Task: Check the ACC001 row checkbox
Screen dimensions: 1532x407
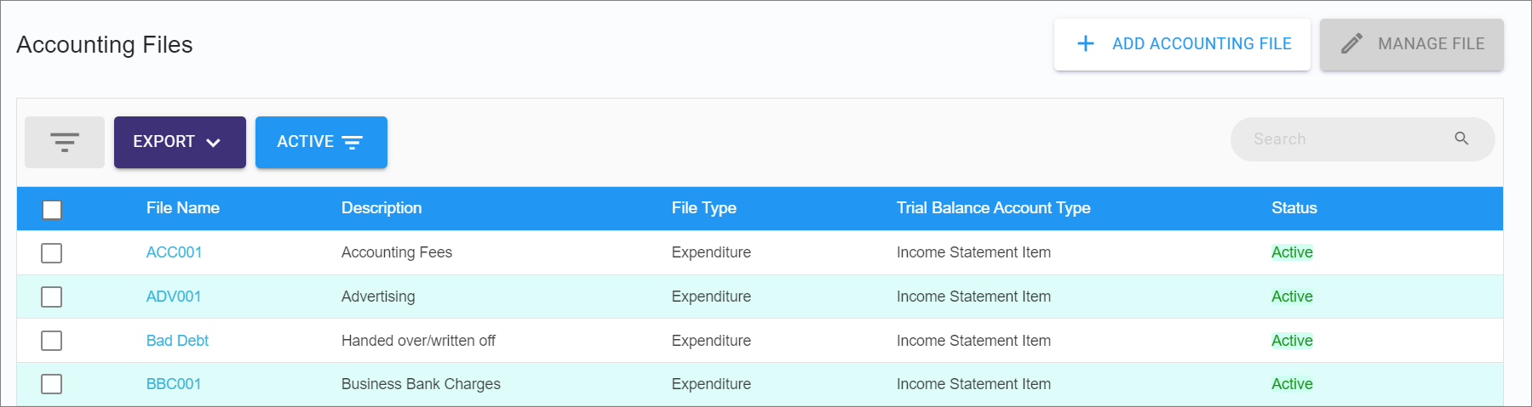Action: pyautogui.click(x=52, y=253)
